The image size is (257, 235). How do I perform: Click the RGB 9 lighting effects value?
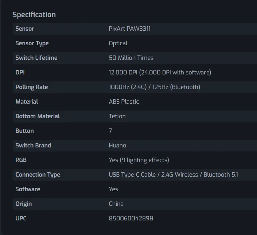coord(139,160)
